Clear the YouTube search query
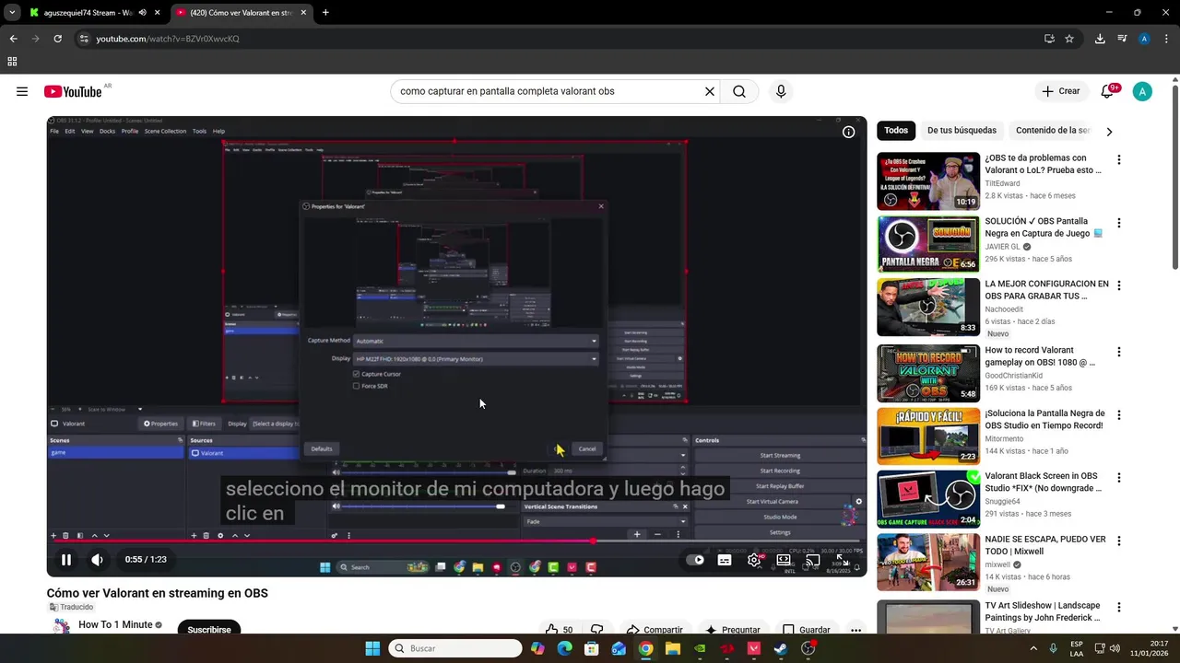This screenshot has width=1180, height=663. click(710, 91)
